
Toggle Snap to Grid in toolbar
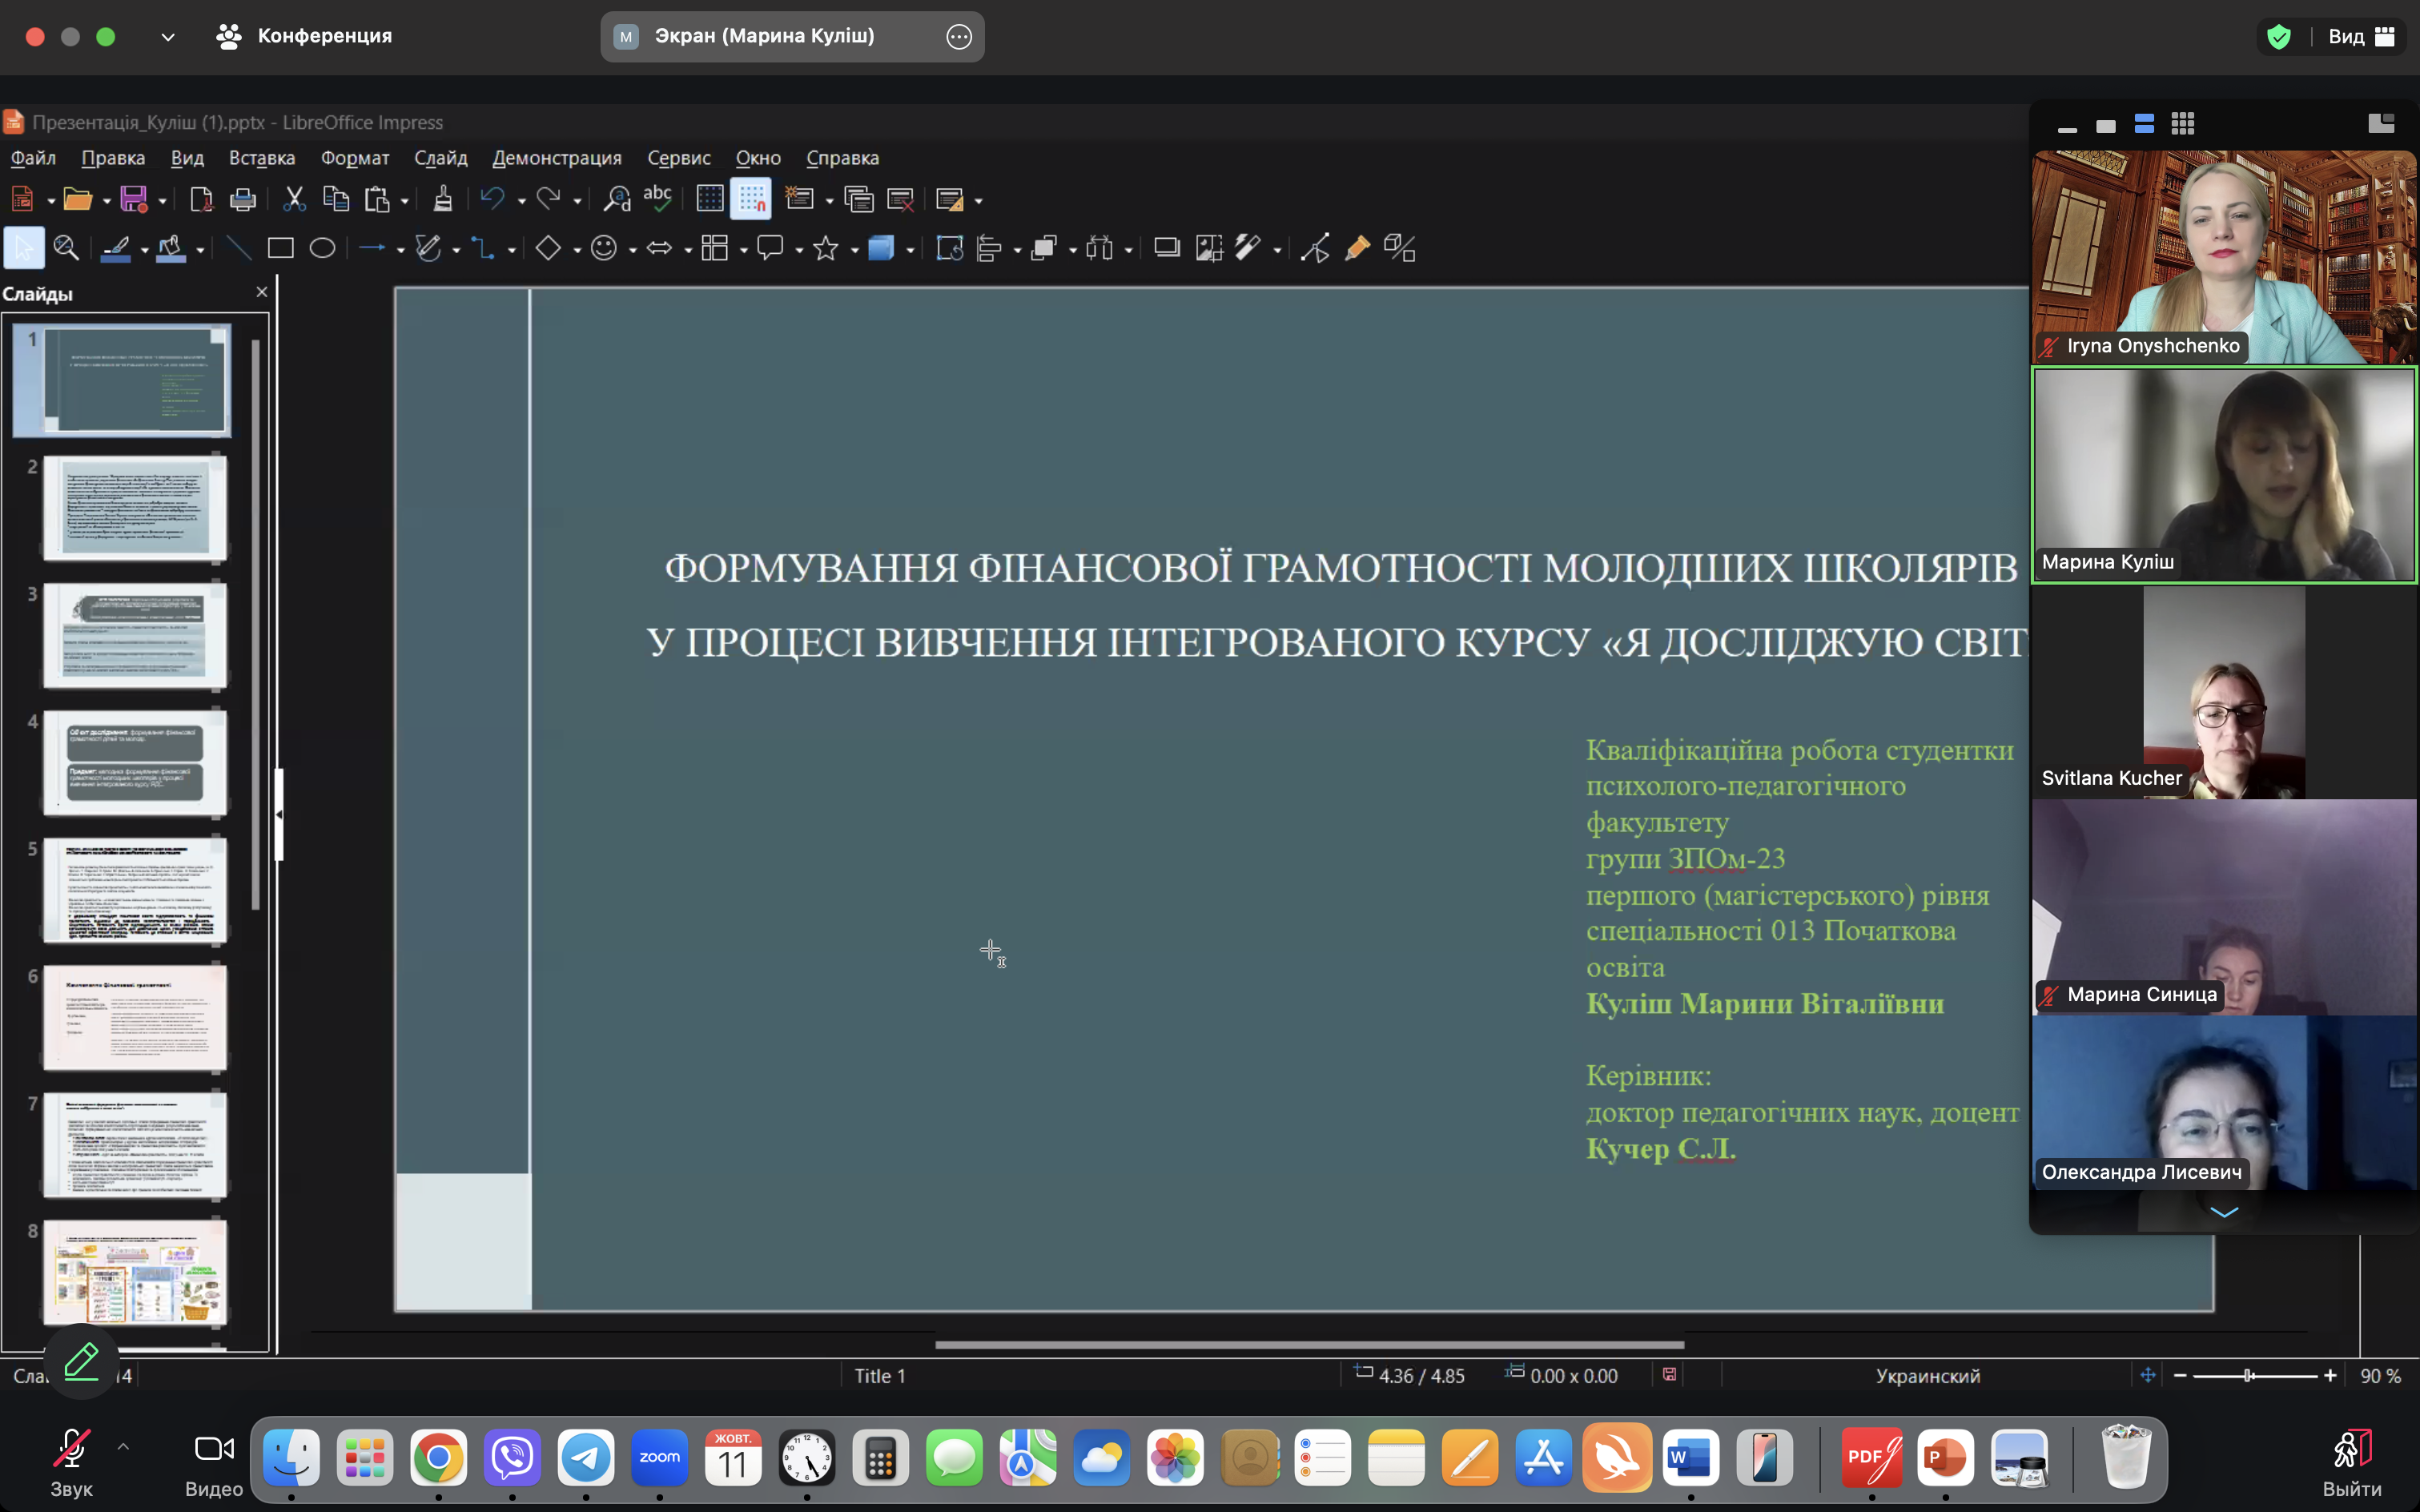[751, 199]
